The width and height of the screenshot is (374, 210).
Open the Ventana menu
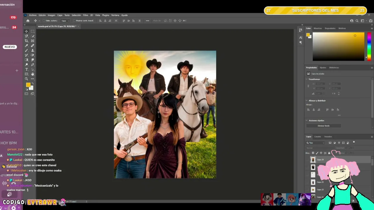point(115,15)
